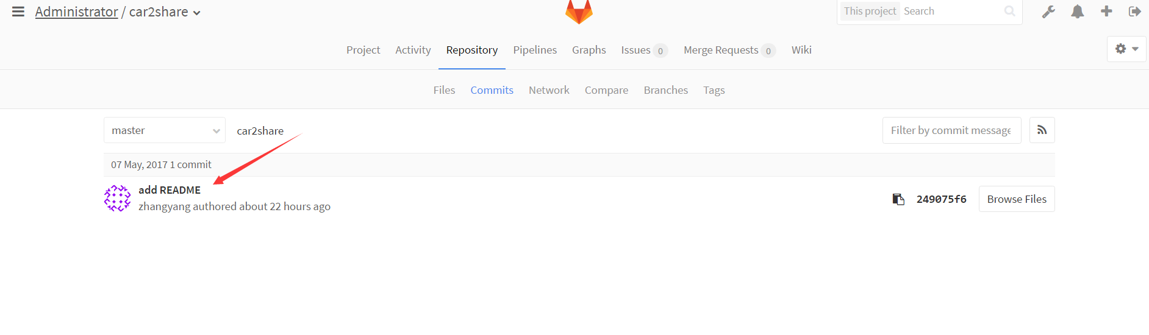Viewport: 1149px width, 335px height.
Task: Go to the Network sub-tab
Action: pyautogui.click(x=549, y=90)
